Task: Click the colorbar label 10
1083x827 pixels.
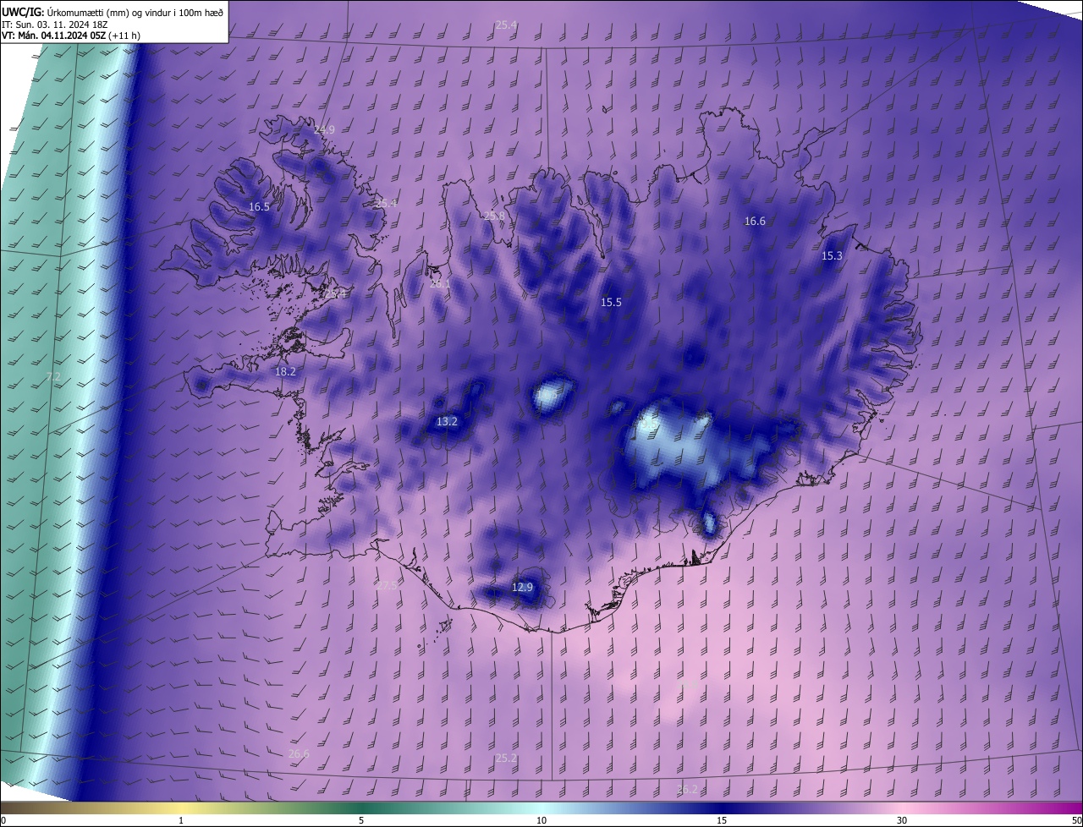Action: tap(541, 821)
